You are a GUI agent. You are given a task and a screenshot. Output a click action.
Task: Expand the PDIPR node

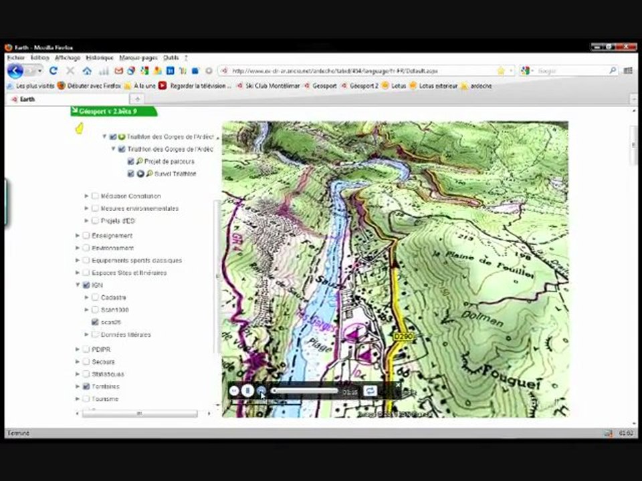[78, 349]
